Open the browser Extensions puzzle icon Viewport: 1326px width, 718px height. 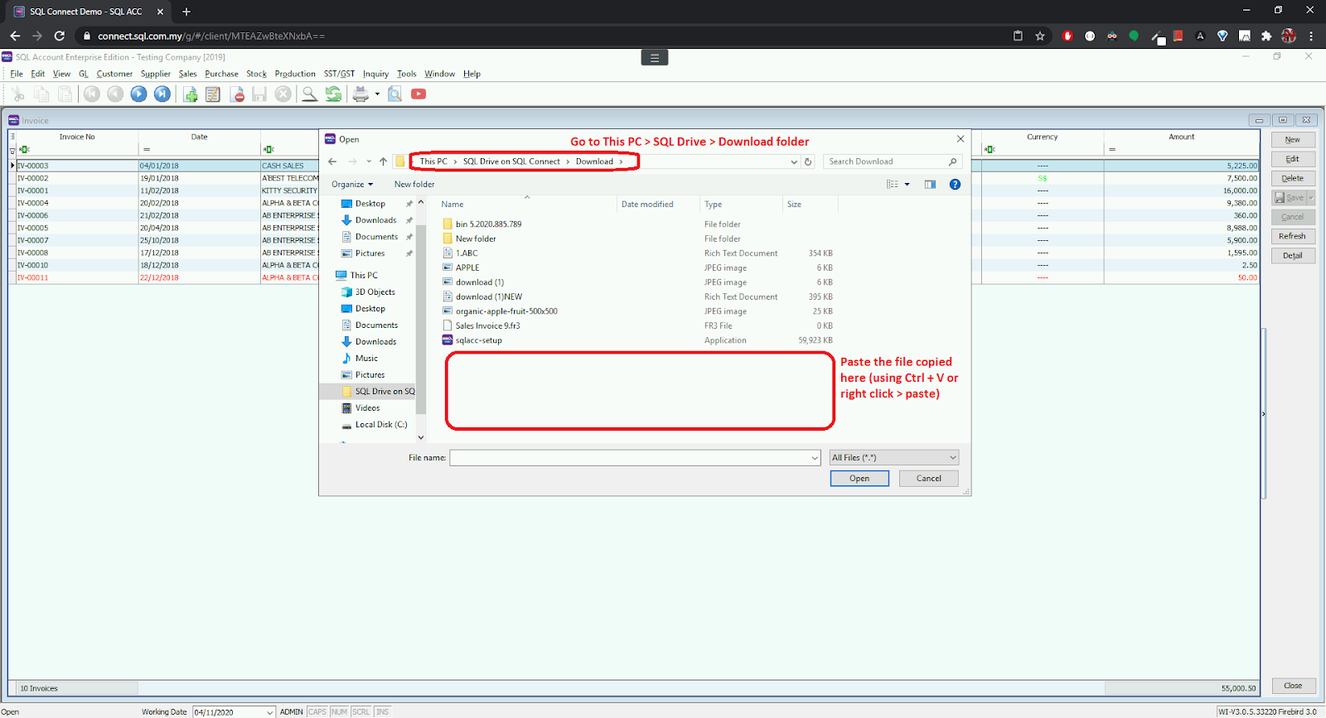[x=1266, y=36]
